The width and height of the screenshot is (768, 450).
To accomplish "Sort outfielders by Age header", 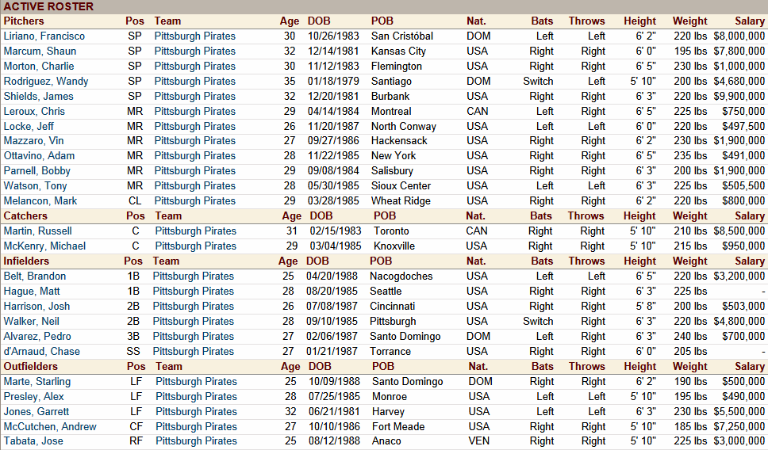I will pos(290,367).
